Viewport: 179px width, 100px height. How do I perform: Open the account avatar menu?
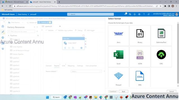point(177,14)
